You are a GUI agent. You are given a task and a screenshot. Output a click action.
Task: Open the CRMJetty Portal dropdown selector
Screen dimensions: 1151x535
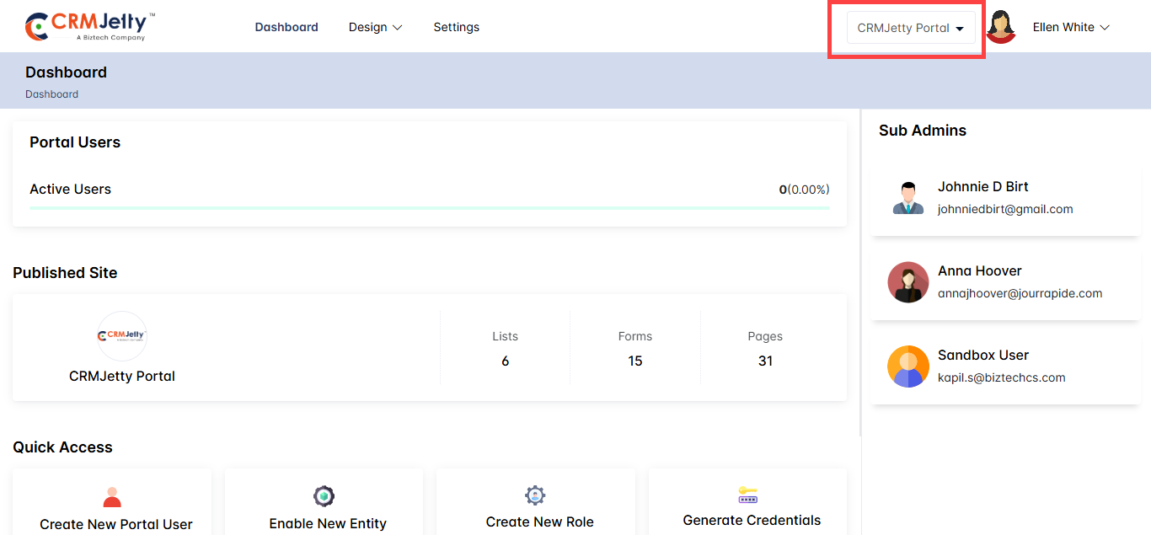tap(910, 28)
